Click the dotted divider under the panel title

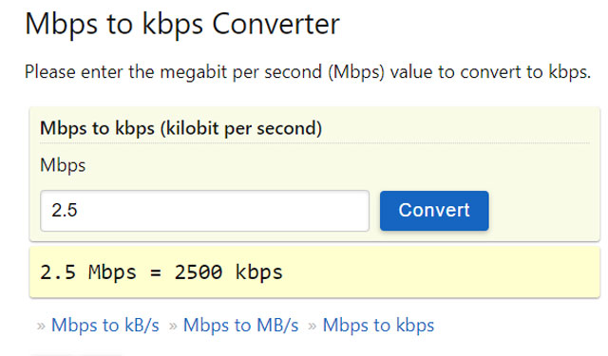[x=314, y=143]
